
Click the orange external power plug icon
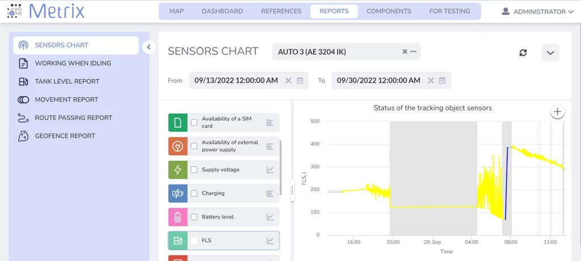(178, 146)
